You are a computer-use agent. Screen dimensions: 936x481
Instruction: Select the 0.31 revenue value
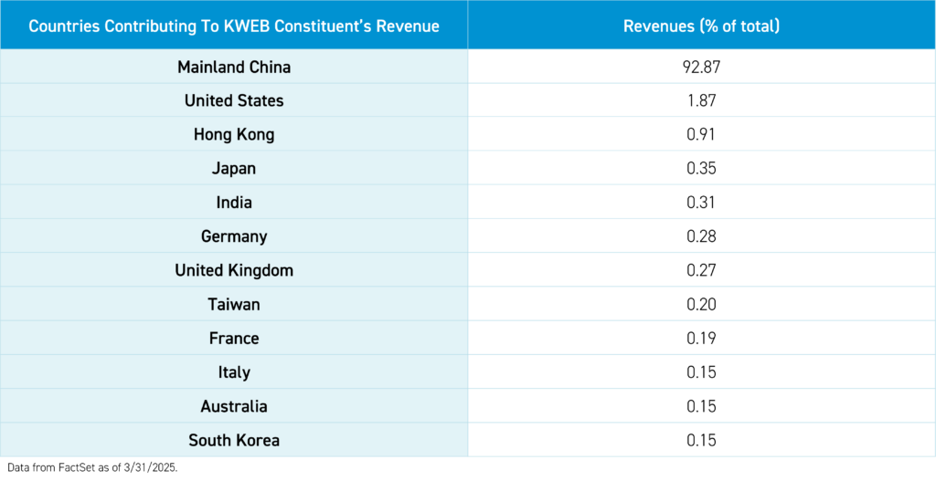[x=701, y=203]
